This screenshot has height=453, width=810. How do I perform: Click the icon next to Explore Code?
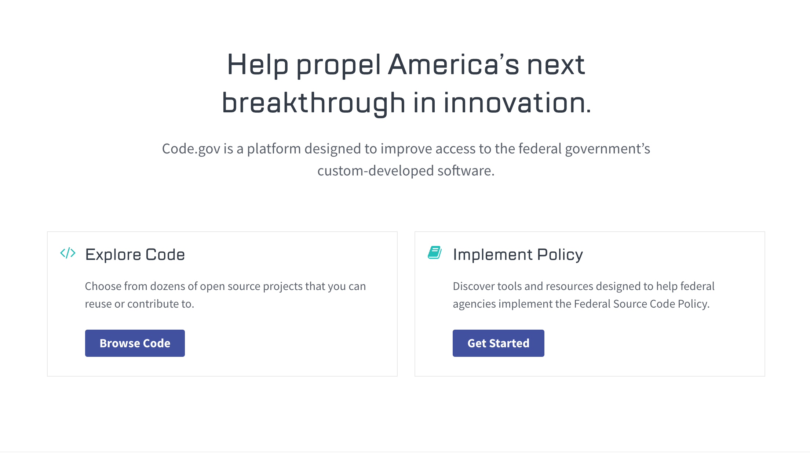67,253
